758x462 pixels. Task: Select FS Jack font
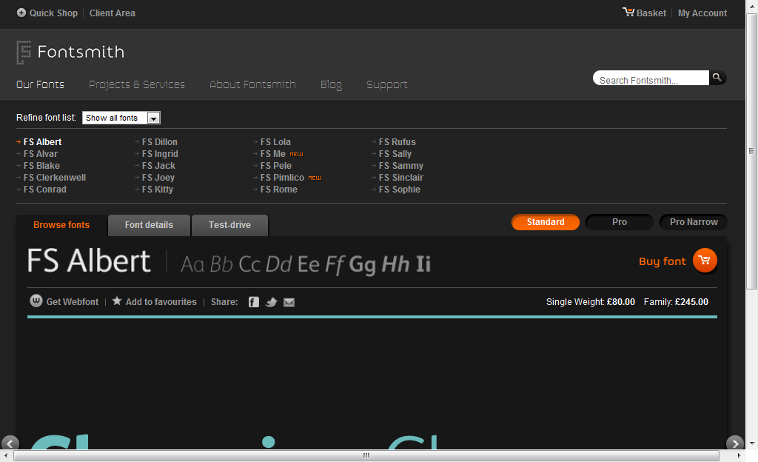pyautogui.click(x=158, y=166)
